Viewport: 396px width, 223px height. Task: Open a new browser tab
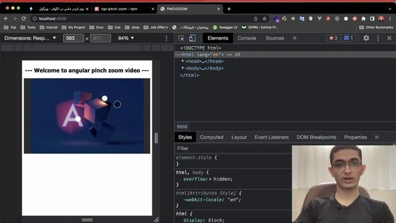tap(229, 9)
